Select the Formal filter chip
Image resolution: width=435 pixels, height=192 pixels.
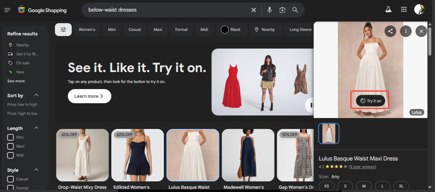(181, 29)
